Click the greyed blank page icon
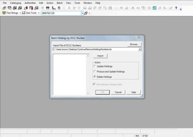 pos(64,8)
